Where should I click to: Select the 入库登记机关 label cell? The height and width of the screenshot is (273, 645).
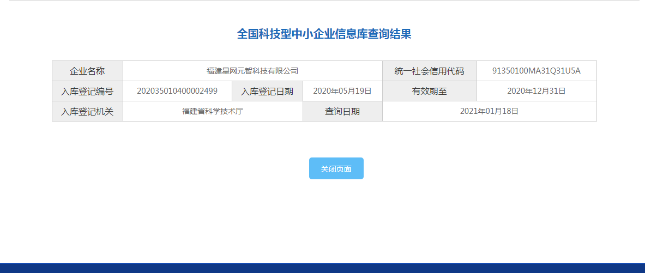pos(87,111)
